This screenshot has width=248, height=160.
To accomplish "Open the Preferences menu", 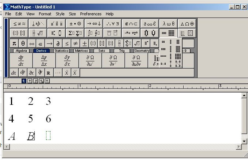I will pos(91,14).
